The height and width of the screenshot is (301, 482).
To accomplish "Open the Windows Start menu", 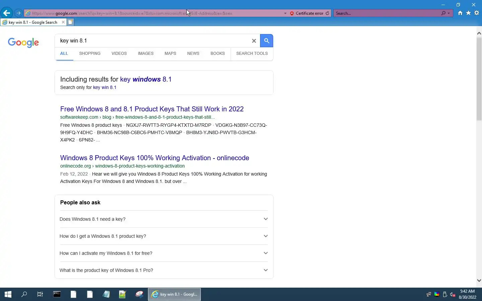I will (x=8, y=294).
